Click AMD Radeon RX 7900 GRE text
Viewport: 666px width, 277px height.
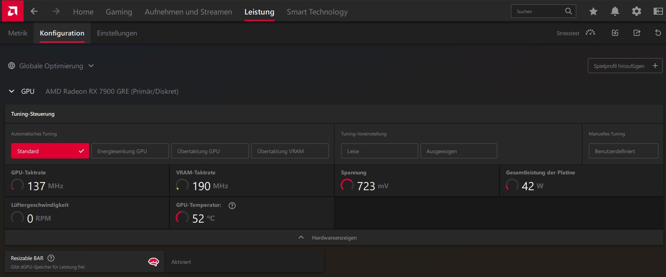[x=112, y=91]
